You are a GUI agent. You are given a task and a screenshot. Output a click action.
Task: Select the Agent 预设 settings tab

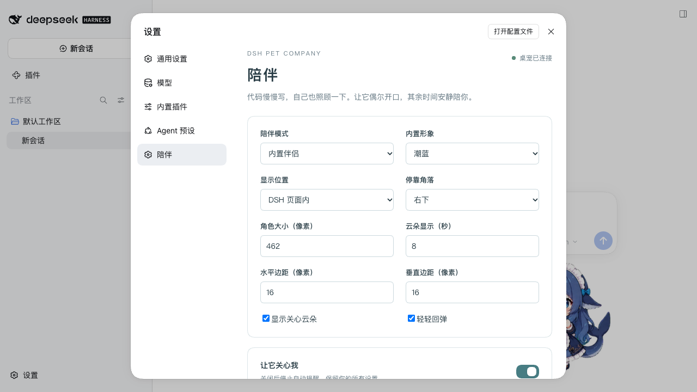pos(182,131)
